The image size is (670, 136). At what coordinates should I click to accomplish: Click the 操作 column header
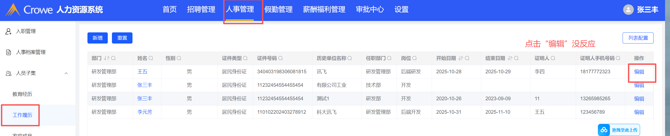point(639,58)
